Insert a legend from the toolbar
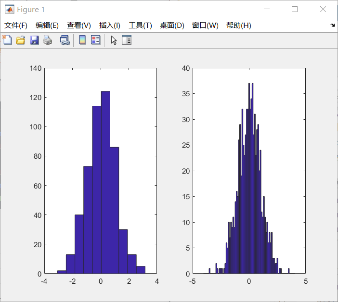Viewport: 338px width, 302px height. 96,40
